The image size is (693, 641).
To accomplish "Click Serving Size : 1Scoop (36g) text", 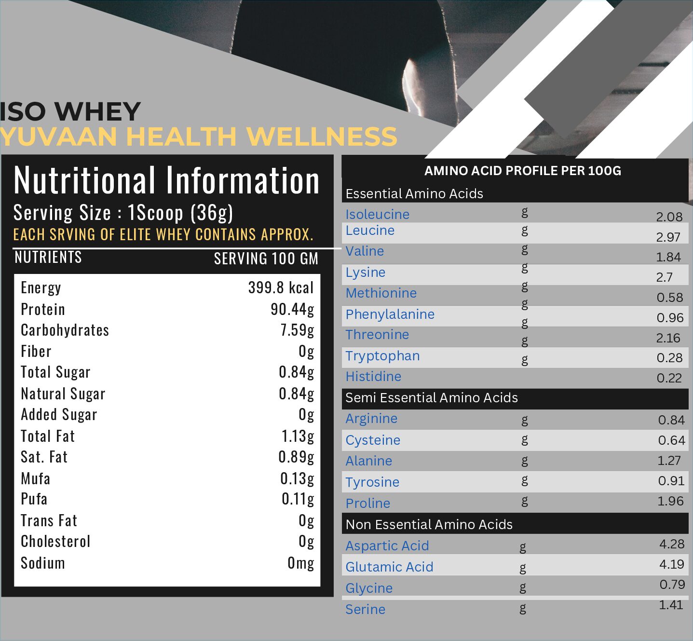I will [123, 213].
